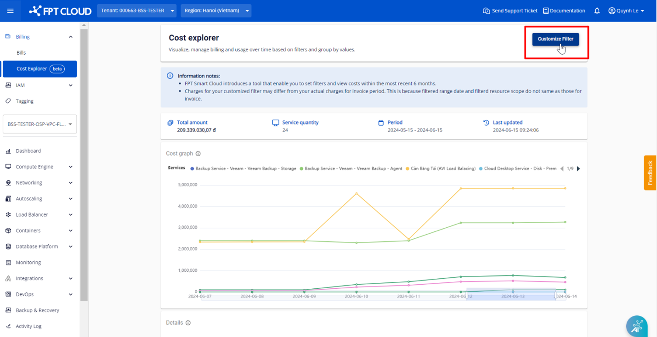657x337 pixels.
Task: Click the Service quantity 24 value
Action: (285, 130)
